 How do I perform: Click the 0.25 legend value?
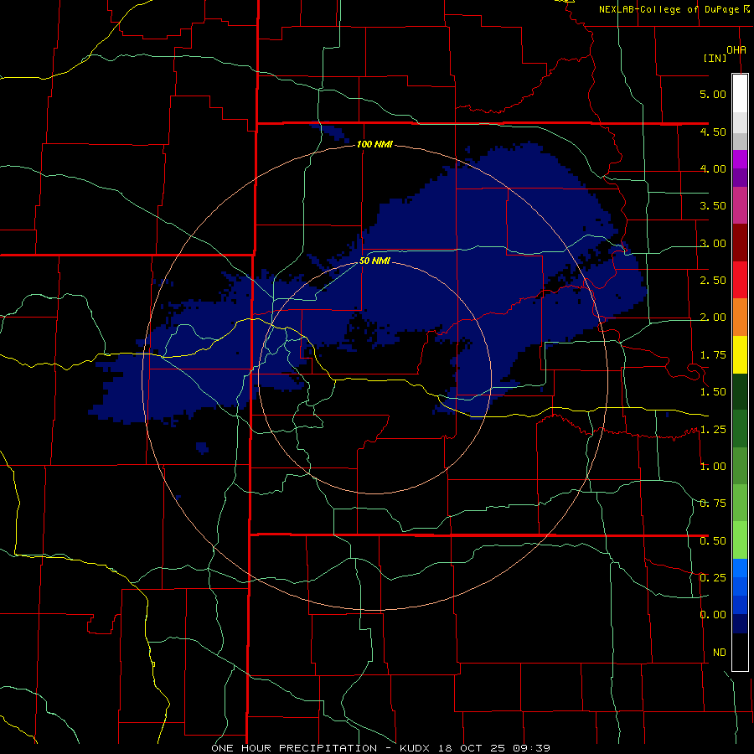pos(713,578)
